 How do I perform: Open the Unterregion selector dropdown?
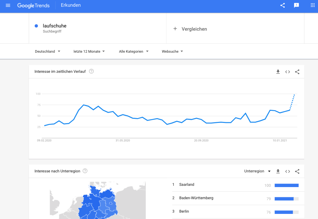[257, 171]
